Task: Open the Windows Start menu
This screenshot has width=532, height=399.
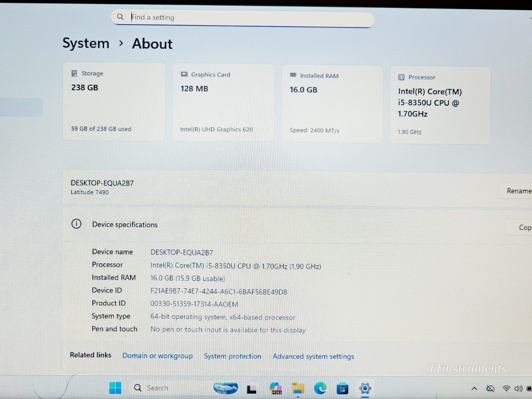Action: pos(115,388)
